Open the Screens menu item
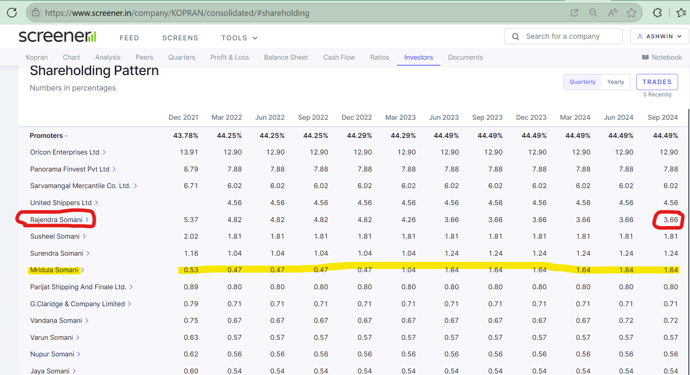 pos(180,38)
